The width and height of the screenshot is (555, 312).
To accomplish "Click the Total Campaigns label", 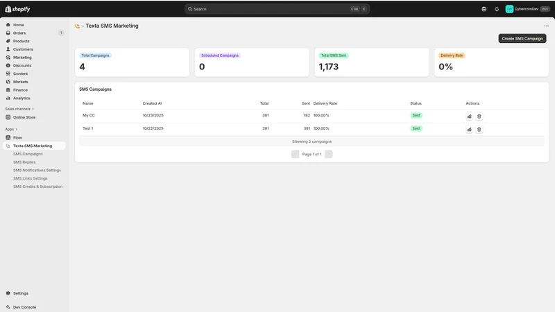I will click(x=95, y=55).
